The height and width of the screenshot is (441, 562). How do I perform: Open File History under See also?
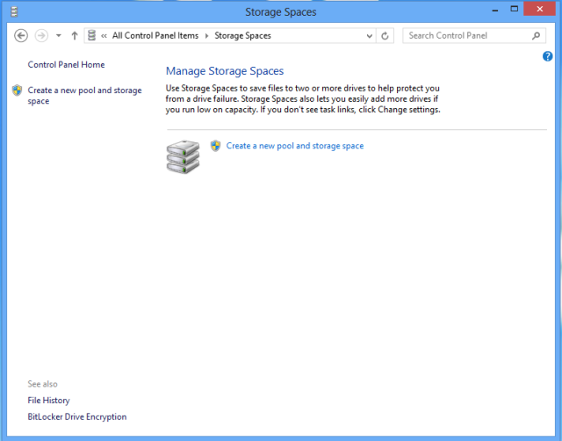(x=49, y=400)
